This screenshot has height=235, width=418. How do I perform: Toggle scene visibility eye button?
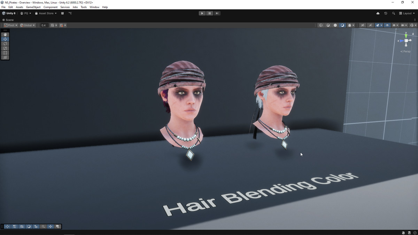(x=387, y=25)
